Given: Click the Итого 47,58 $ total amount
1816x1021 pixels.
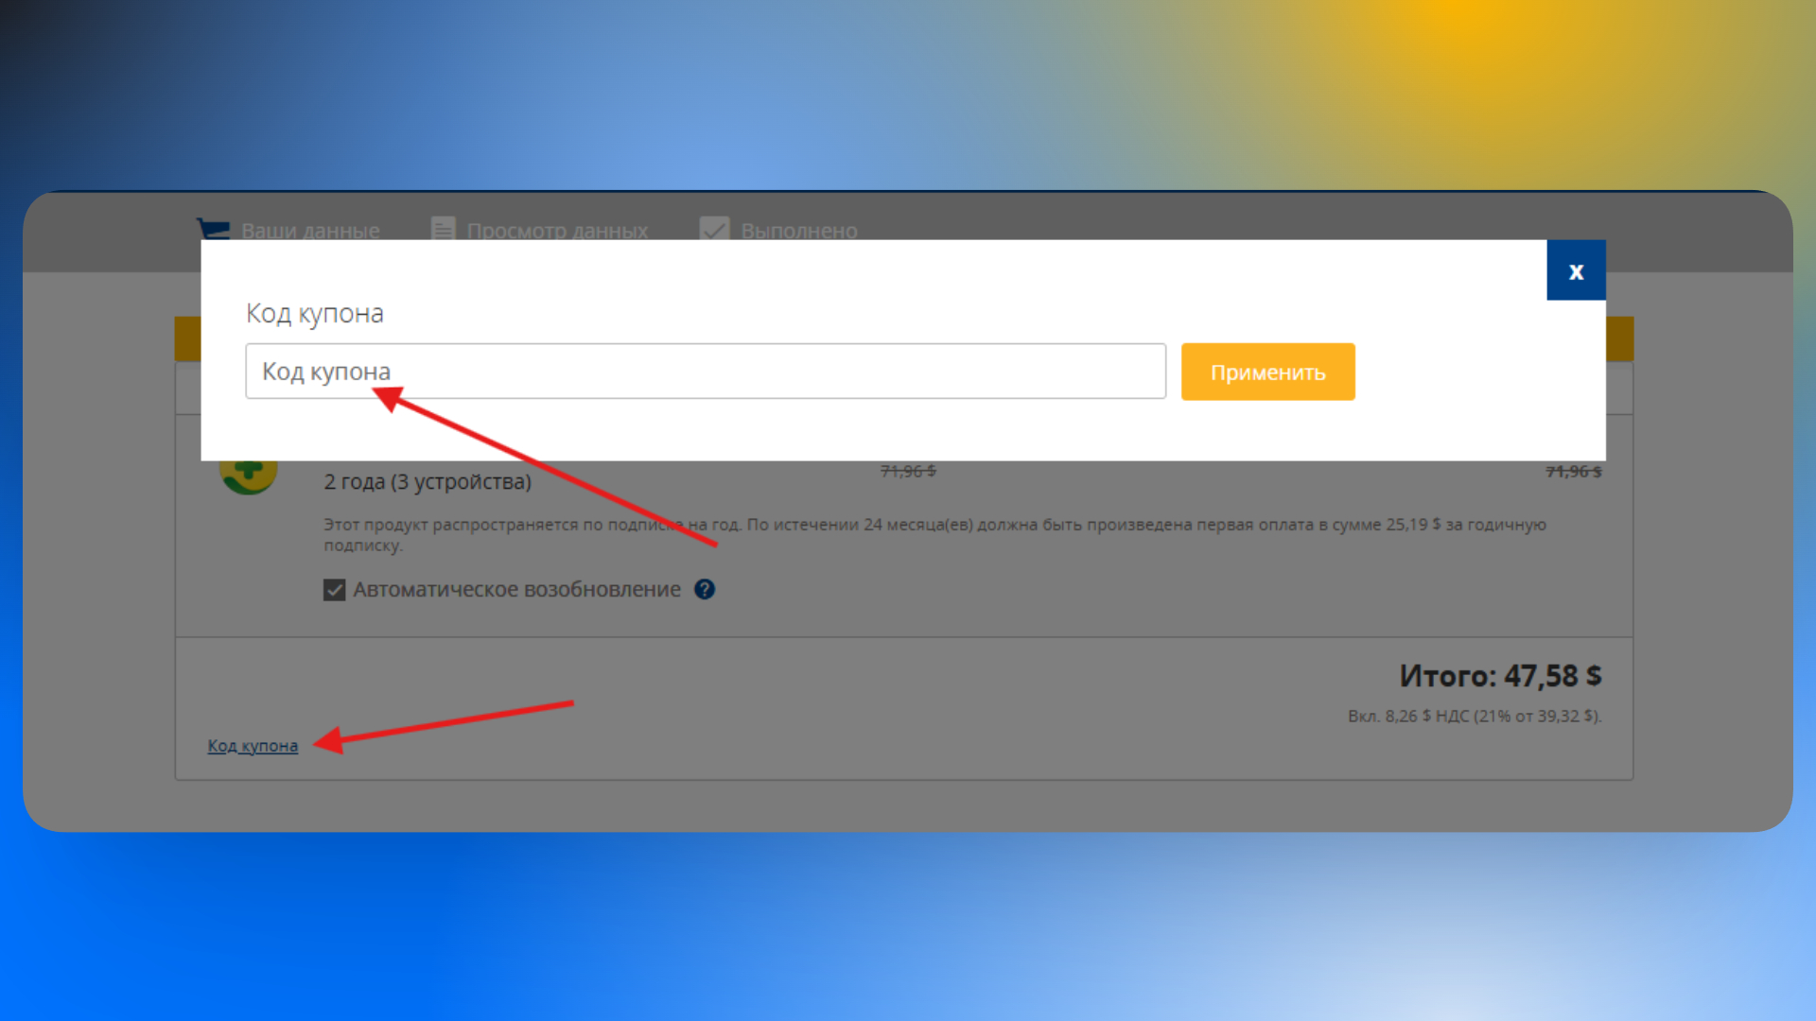Looking at the screenshot, I should point(1500,676).
